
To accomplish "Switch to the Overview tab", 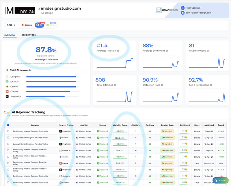I will (x=10, y=35).
